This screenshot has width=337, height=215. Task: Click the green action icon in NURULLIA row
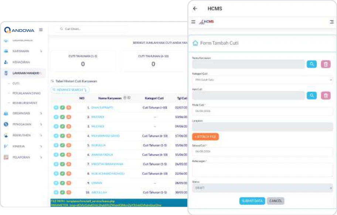tap(62, 145)
